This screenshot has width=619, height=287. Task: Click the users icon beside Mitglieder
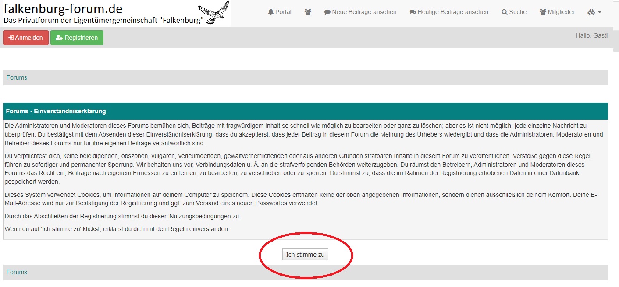[x=543, y=12]
